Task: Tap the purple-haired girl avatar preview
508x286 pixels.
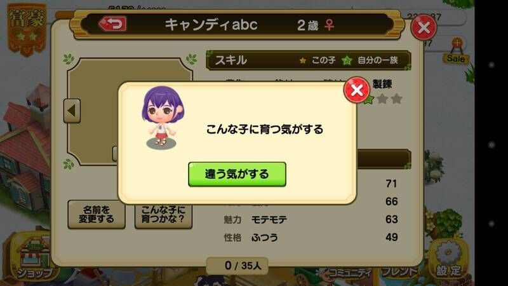Action: (163, 118)
